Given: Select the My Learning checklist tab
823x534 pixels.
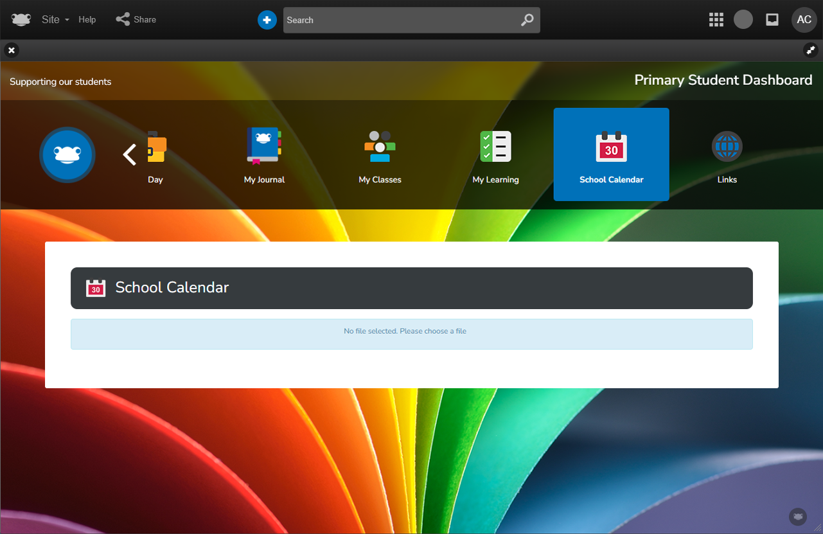Looking at the screenshot, I should (495, 155).
